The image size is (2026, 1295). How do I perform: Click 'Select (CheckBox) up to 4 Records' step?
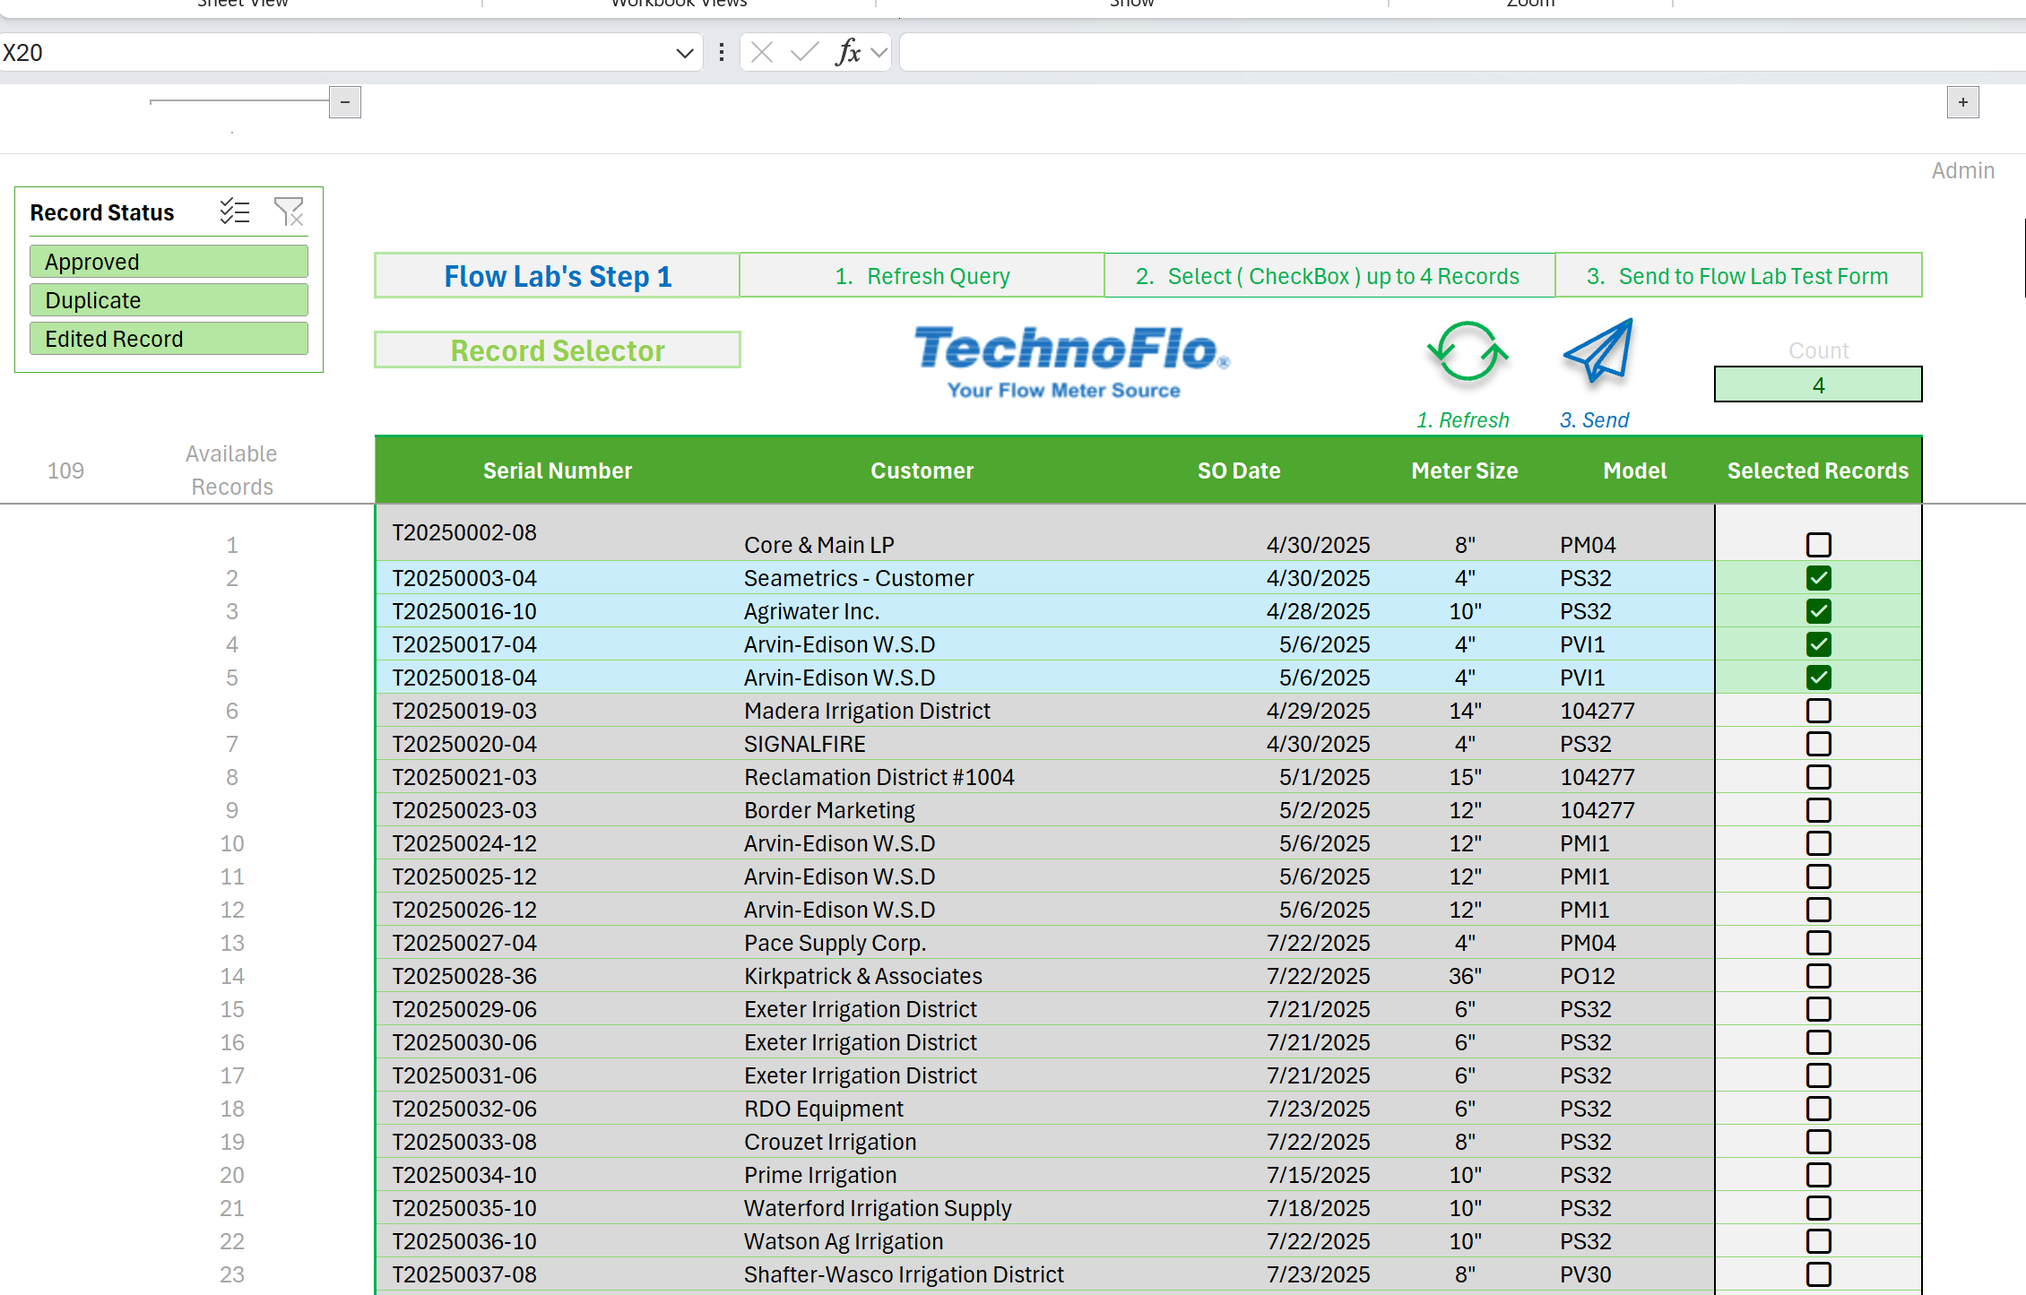[1329, 276]
